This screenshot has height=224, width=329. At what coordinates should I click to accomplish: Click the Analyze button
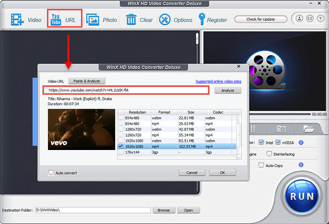(228, 90)
